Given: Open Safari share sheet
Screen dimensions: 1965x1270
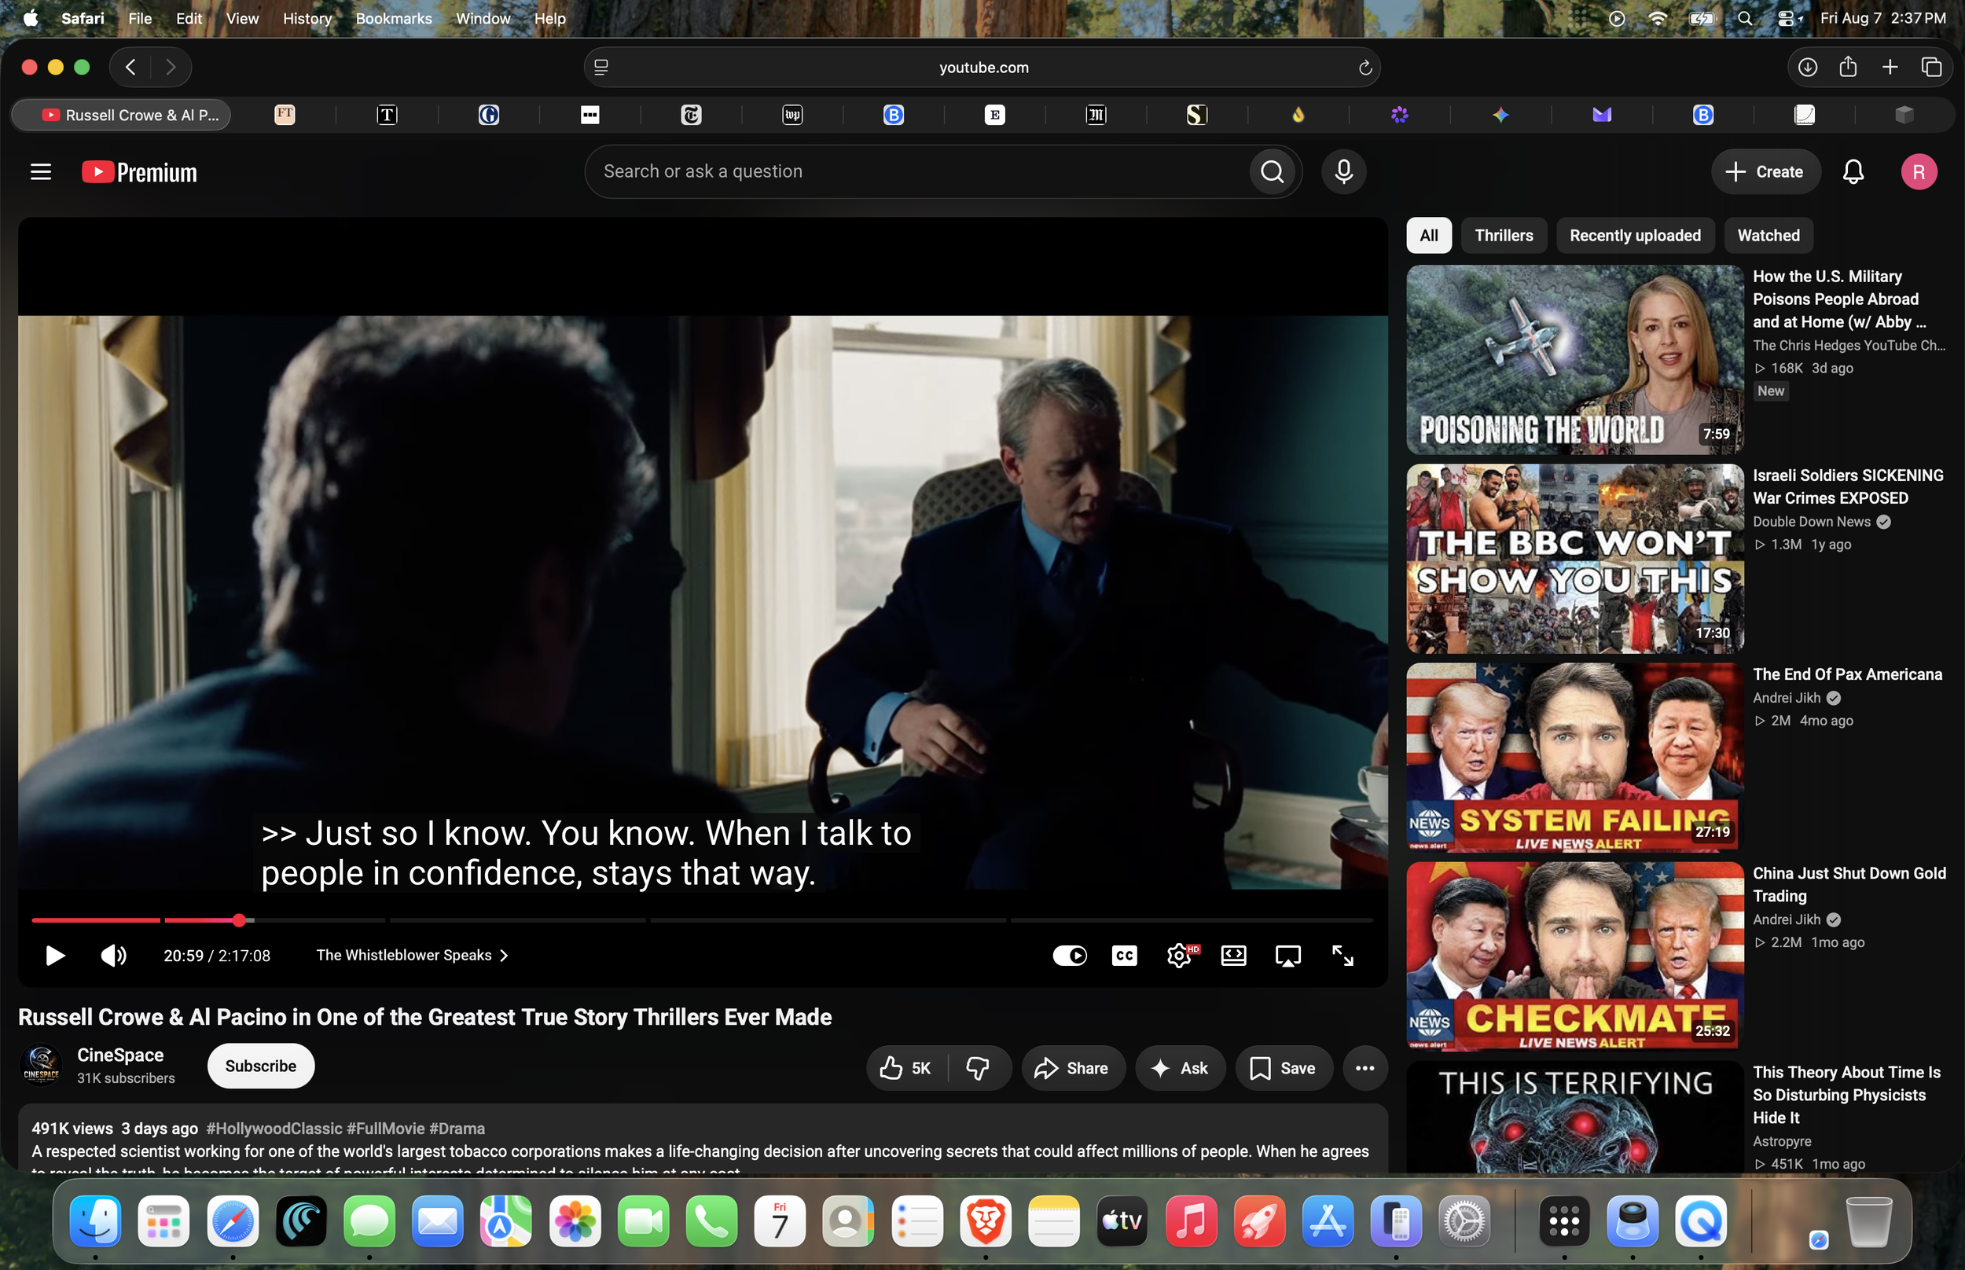Looking at the screenshot, I should pos(1848,67).
